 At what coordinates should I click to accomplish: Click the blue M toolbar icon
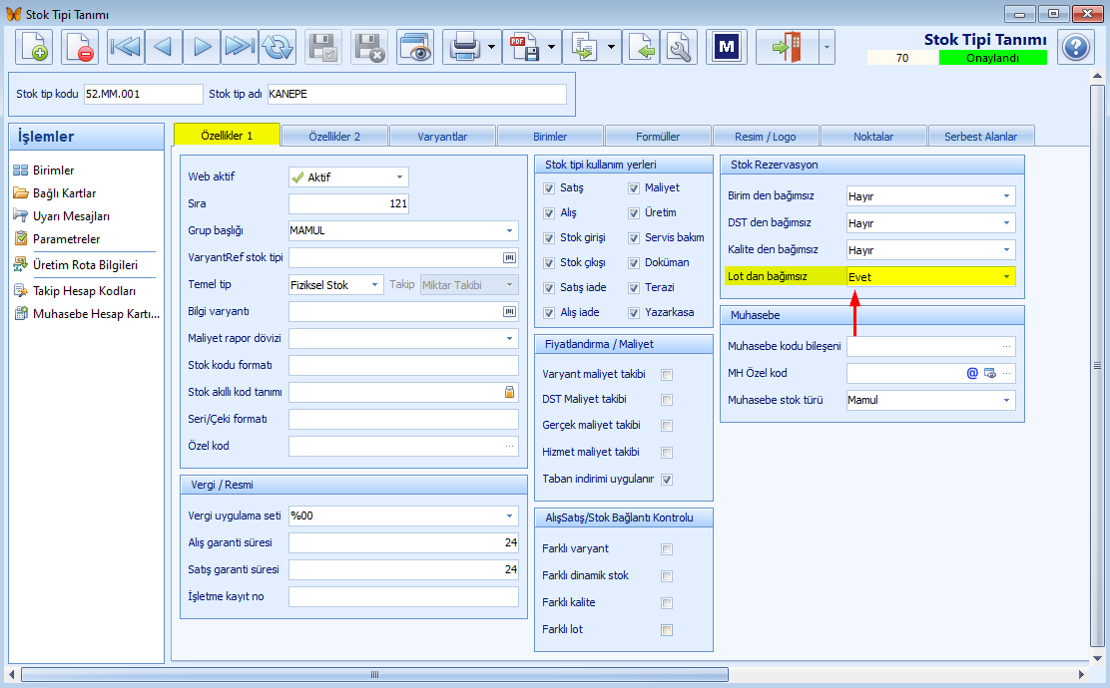(x=727, y=48)
